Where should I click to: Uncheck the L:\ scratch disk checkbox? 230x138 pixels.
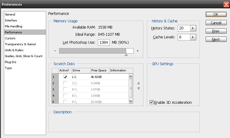click(65, 77)
